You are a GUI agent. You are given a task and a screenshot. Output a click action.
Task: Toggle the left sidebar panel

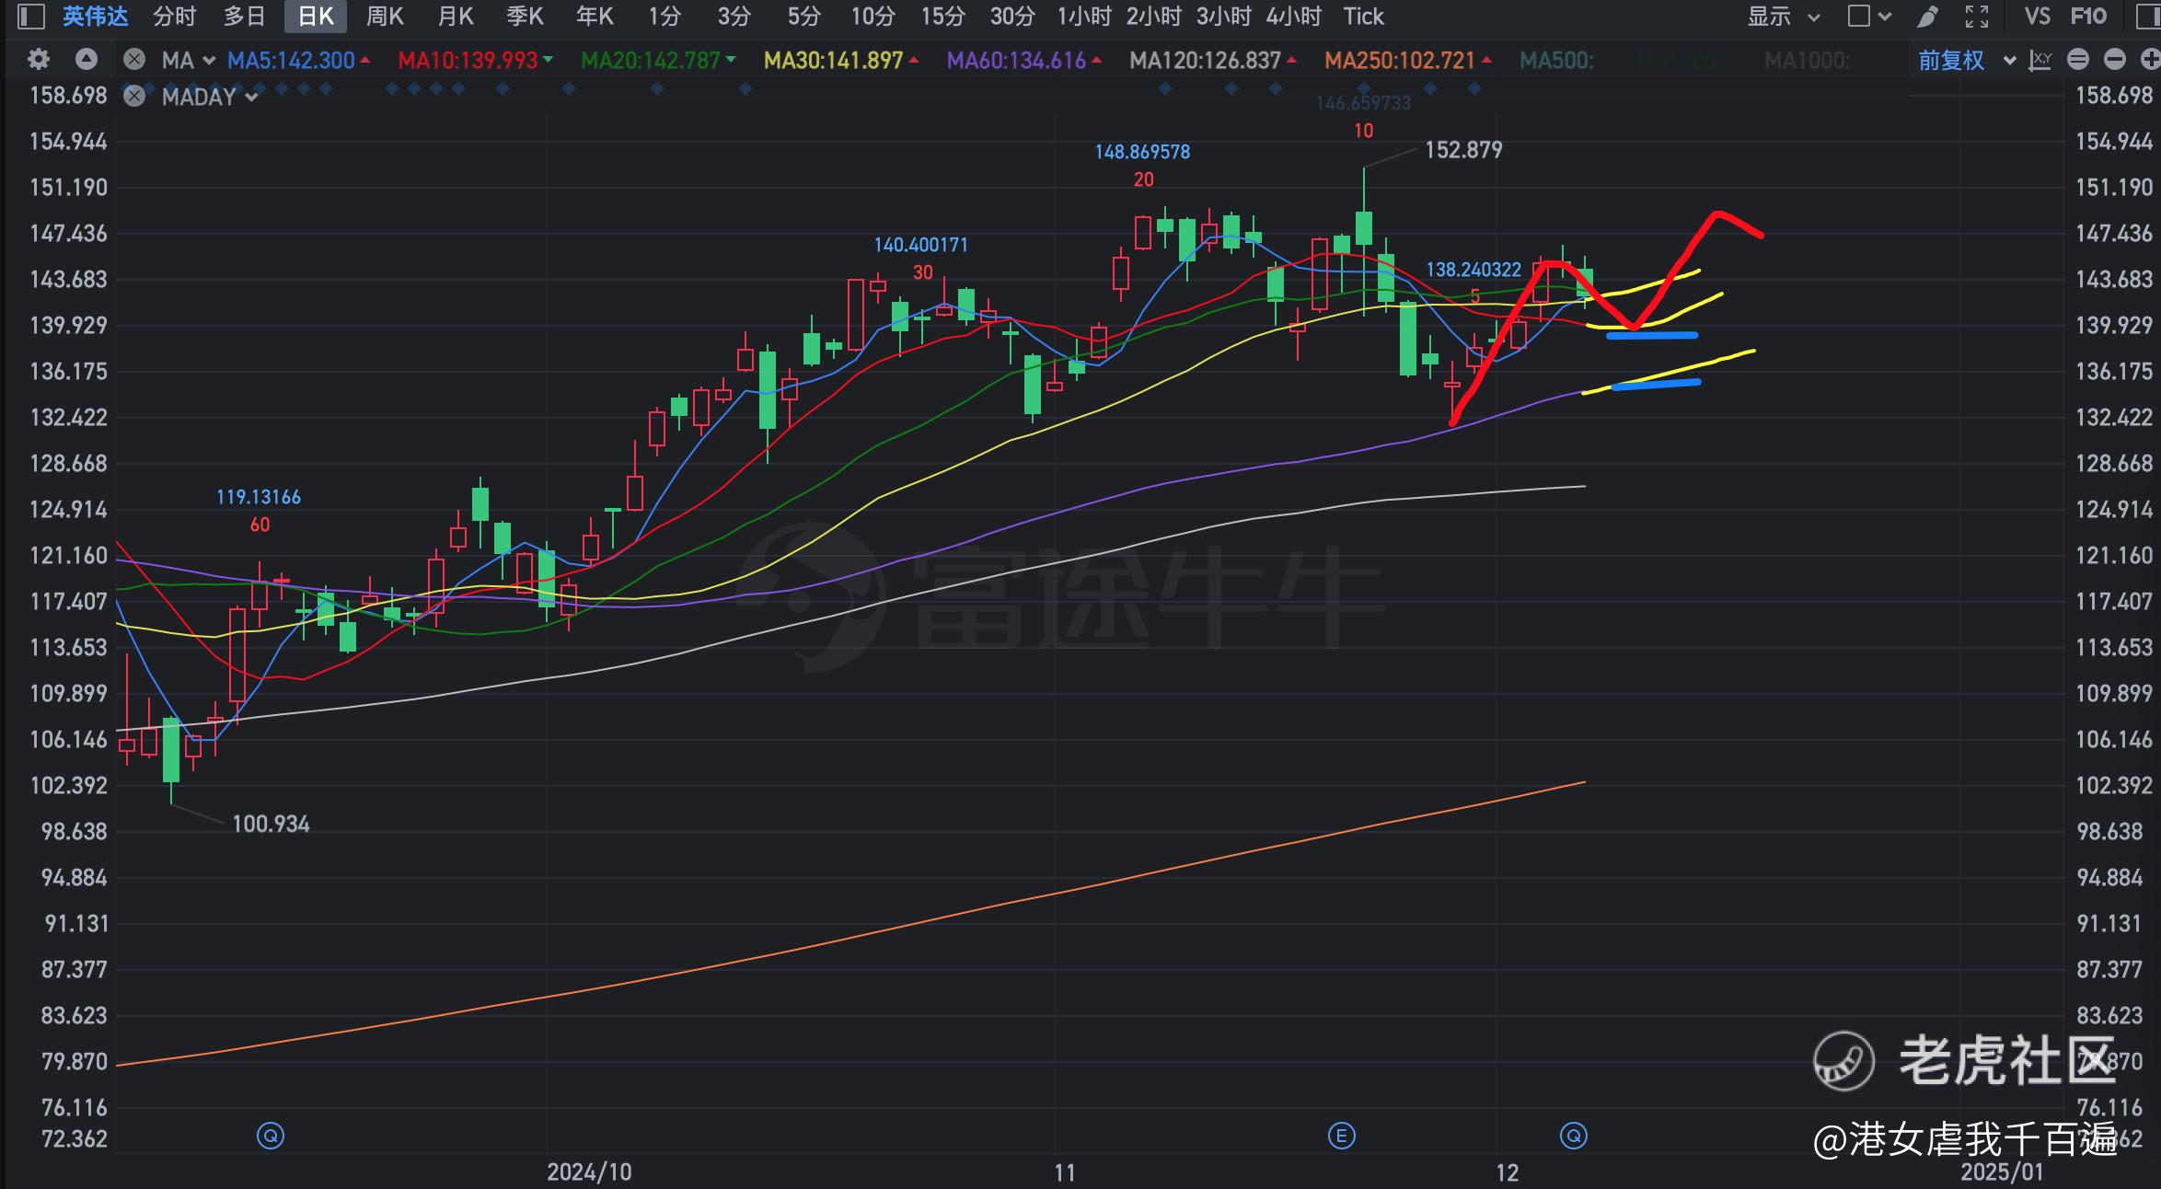pyautogui.click(x=31, y=17)
